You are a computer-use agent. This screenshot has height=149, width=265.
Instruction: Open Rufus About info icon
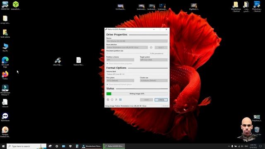[112, 100]
